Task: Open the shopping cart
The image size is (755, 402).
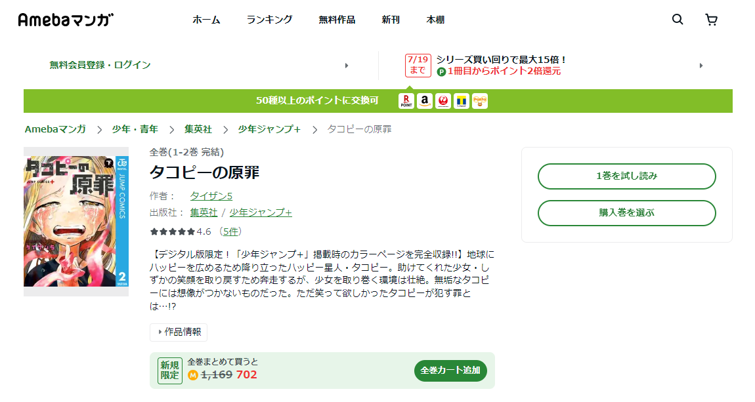Action: coord(711,20)
